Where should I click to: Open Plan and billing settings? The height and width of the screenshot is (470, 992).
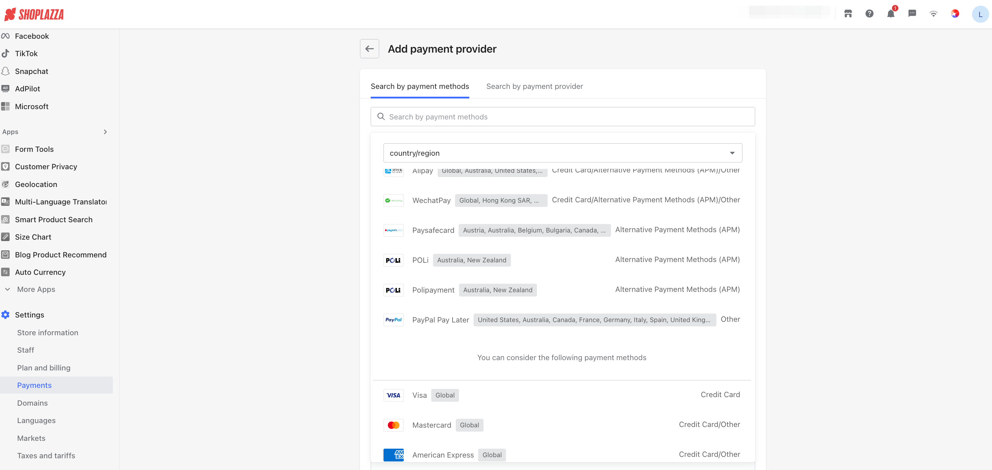point(43,368)
